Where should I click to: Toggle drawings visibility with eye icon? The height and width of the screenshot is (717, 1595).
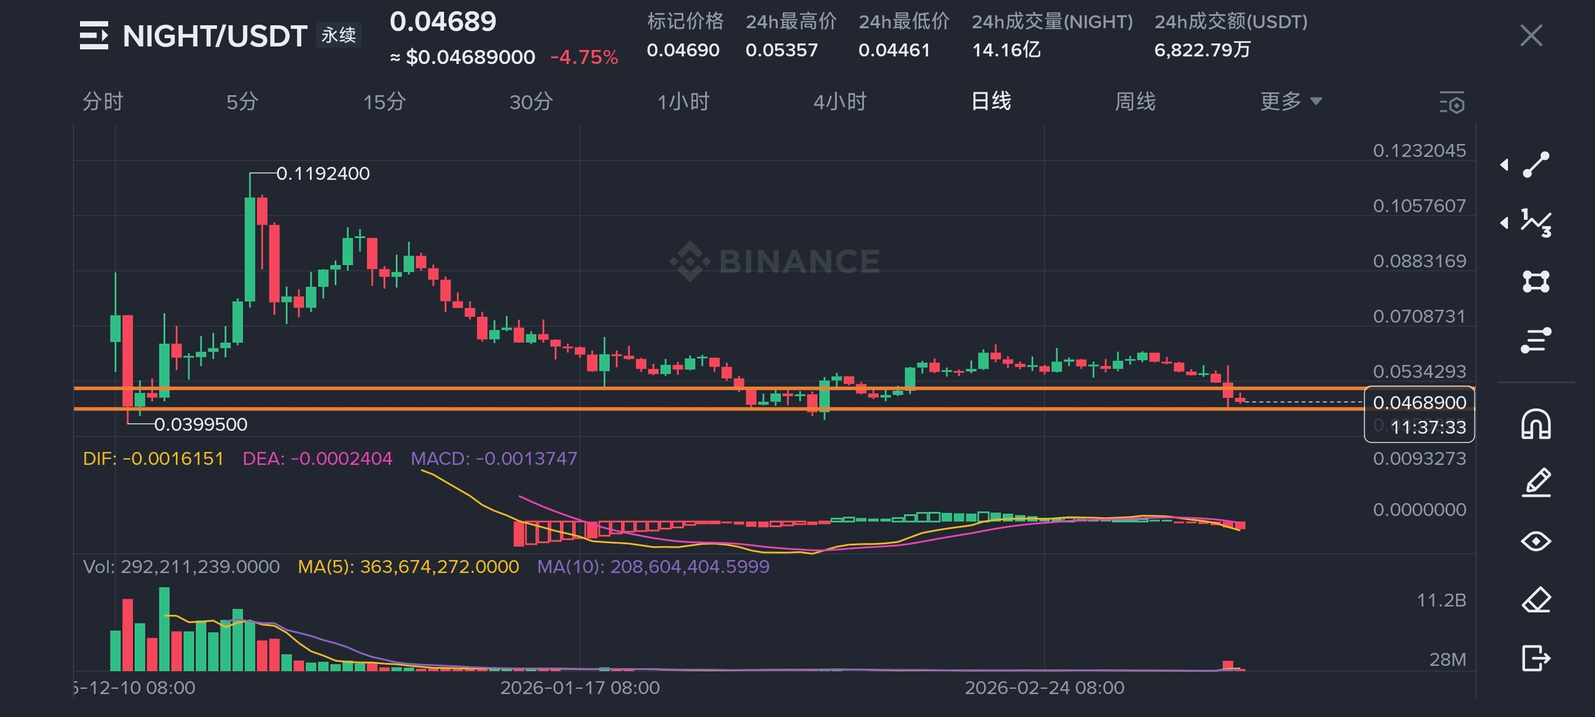pos(1536,541)
